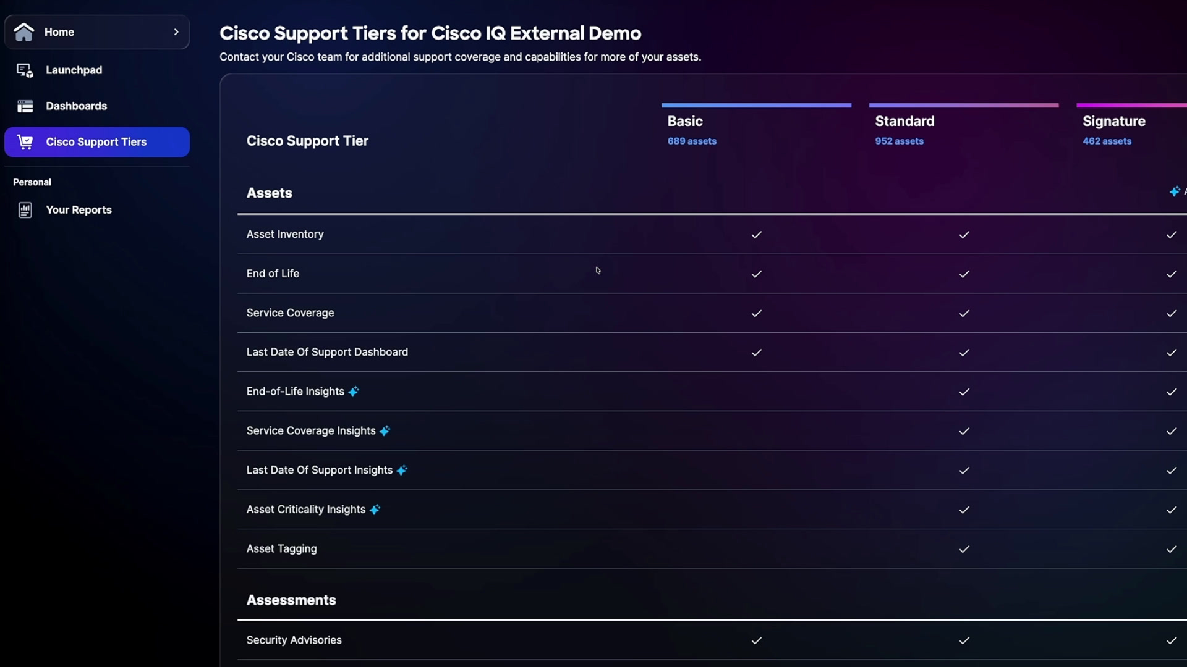Viewport: 1187px width, 667px height.
Task: Click the Signature tier heading
Action: [x=1114, y=121]
